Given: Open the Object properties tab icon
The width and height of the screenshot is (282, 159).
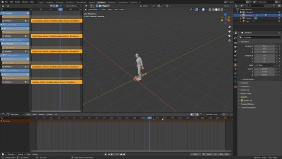Looking at the screenshot, I should pyautogui.click(x=235, y=65).
